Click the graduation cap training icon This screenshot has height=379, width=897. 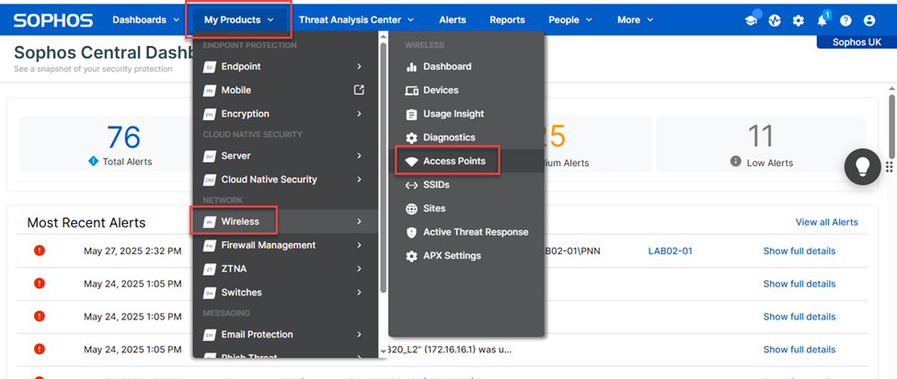pos(752,20)
